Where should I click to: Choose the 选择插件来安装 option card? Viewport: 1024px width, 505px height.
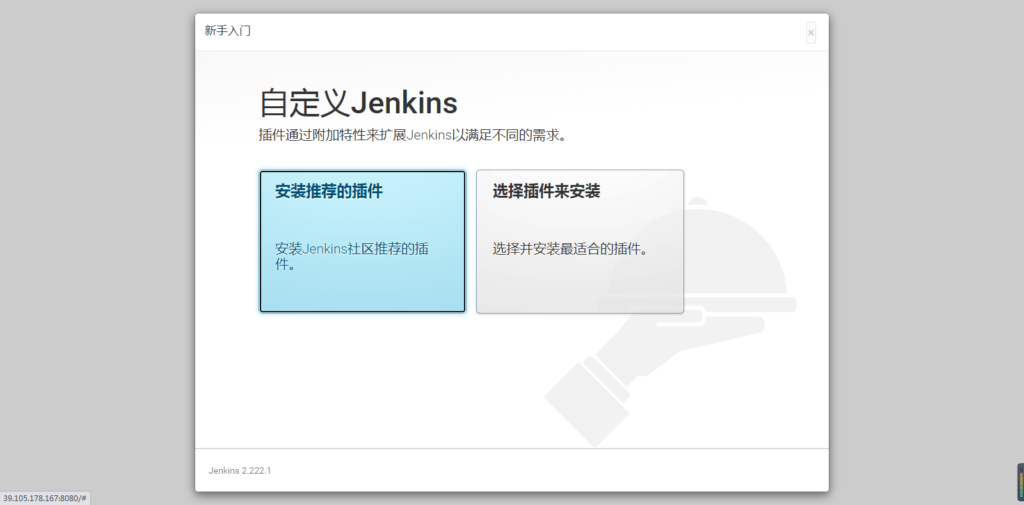click(580, 241)
